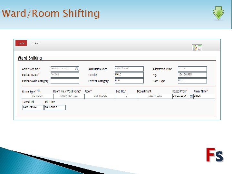Click the Bed No. column header
The image size is (232, 174).
pyautogui.click(x=121, y=92)
